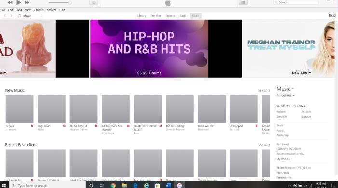Click the Redeem quick link
Image resolution: width=338 pixels, height=188 pixels.
pos(281,112)
